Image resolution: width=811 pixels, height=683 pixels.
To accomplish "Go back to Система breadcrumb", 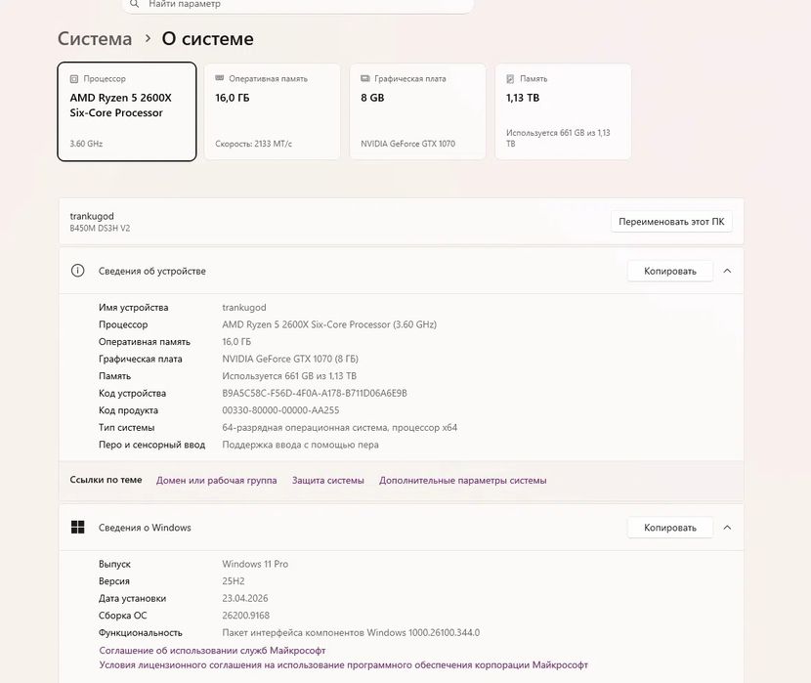I will click(x=95, y=39).
